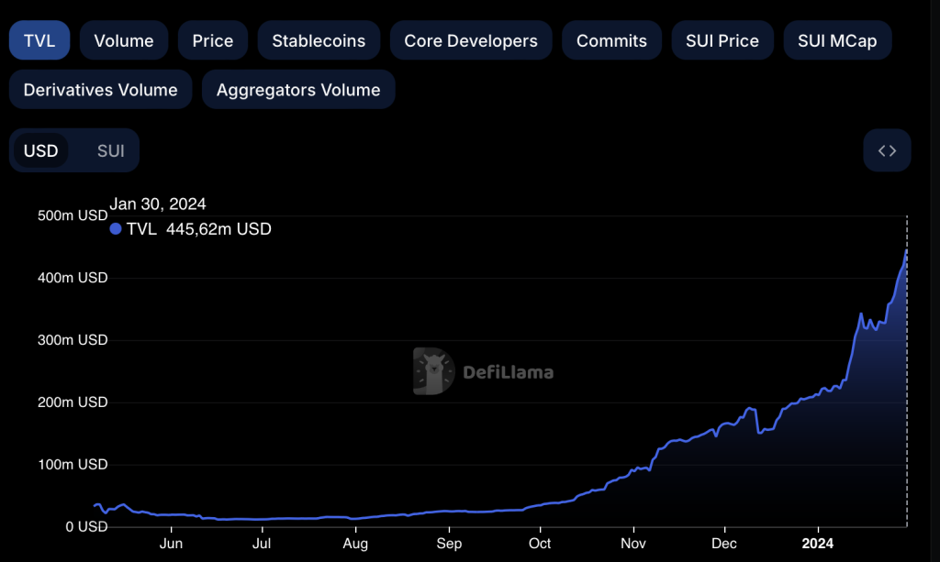The width and height of the screenshot is (940, 562).
Task: Click the 100m USD axis label
Action: click(x=73, y=465)
